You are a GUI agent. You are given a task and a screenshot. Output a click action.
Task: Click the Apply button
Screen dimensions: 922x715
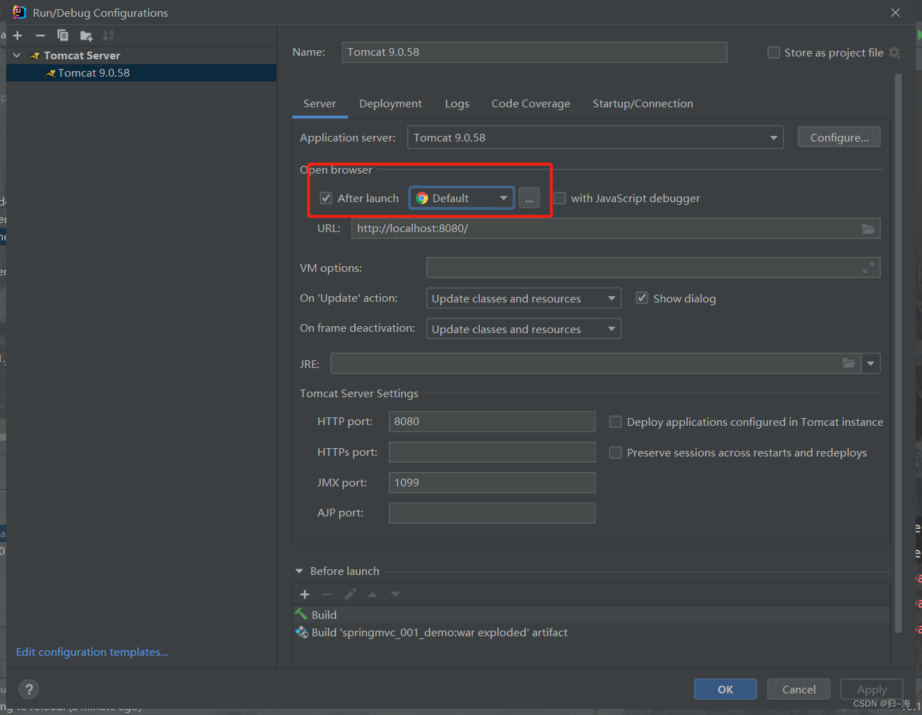(x=872, y=689)
